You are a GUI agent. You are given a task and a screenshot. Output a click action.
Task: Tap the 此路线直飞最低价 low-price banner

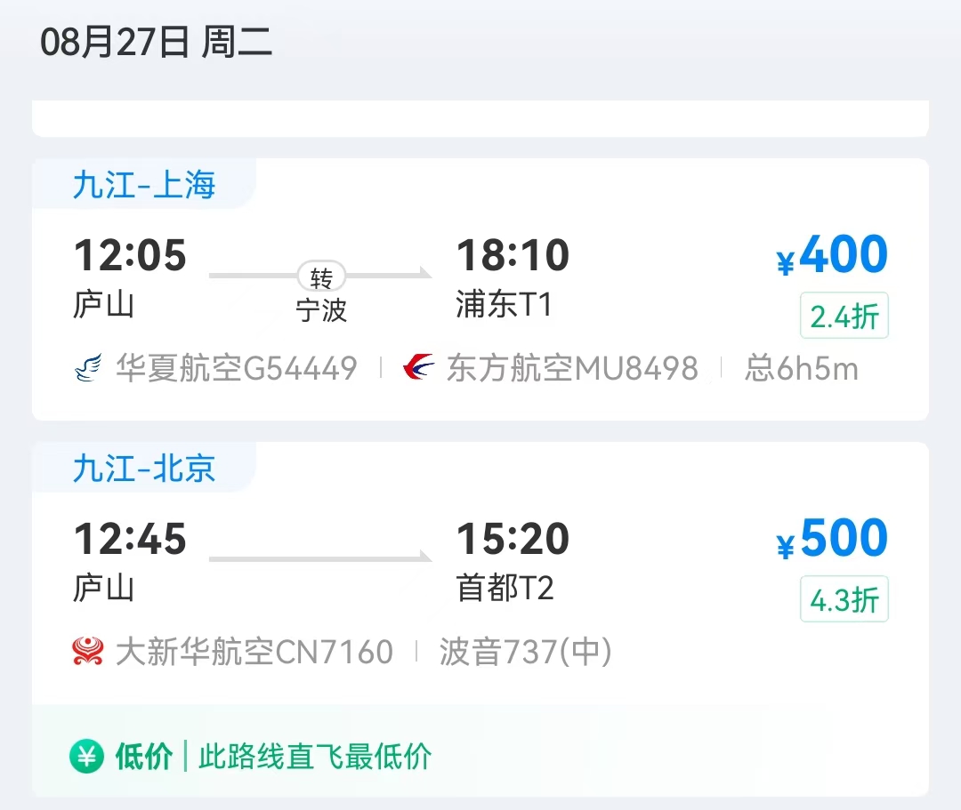315,757
